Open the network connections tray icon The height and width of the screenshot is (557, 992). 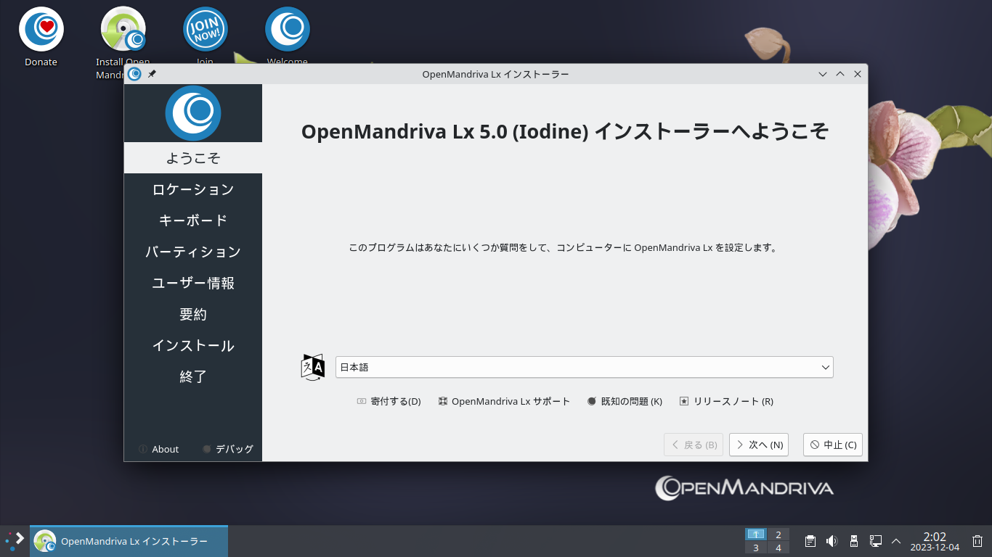[x=875, y=541]
